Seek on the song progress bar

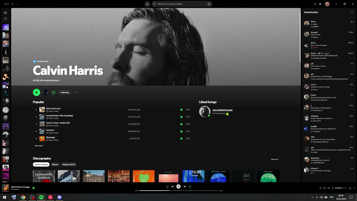click(x=178, y=190)
